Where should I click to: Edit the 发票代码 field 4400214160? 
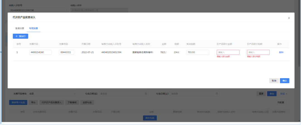[40, 52]
